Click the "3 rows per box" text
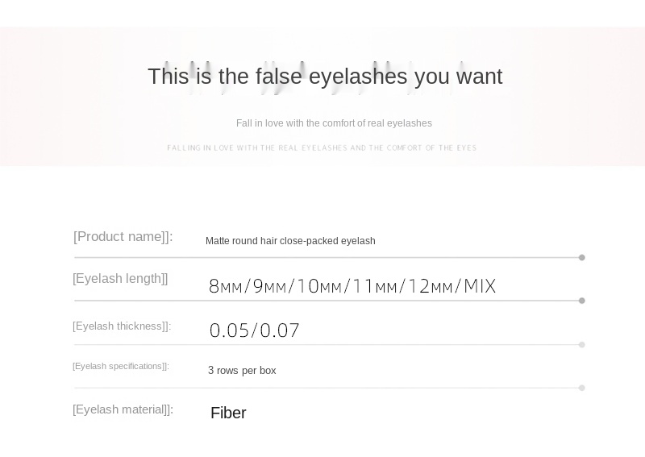Viewport: 645px width, 457px height. coord(242,371)
